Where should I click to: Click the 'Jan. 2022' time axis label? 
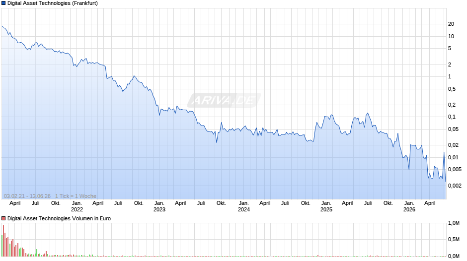click(77, 206)
